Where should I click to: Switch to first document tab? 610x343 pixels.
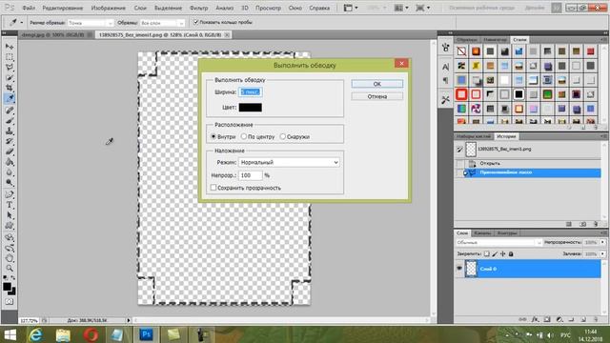coord(56,34)
